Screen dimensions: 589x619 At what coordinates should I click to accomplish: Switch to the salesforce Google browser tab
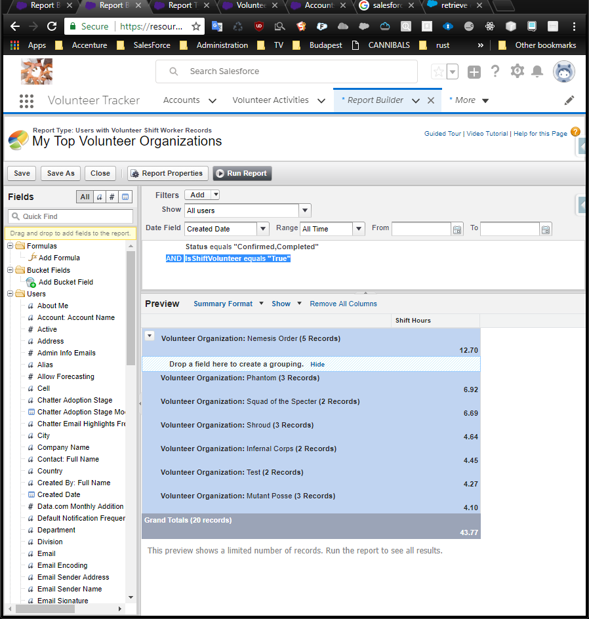coord(386,5)
